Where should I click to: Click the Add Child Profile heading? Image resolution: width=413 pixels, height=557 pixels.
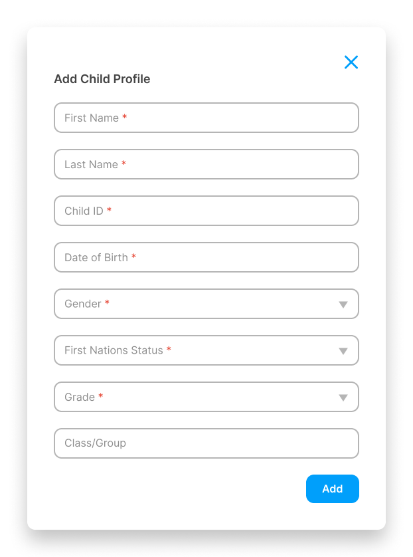tap(102, 78)
